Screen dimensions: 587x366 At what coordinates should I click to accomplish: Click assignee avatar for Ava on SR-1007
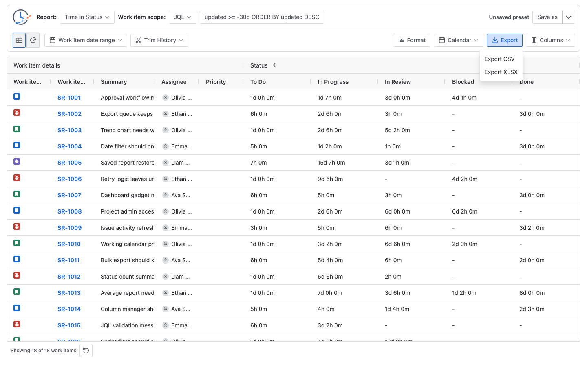(166, 195)
